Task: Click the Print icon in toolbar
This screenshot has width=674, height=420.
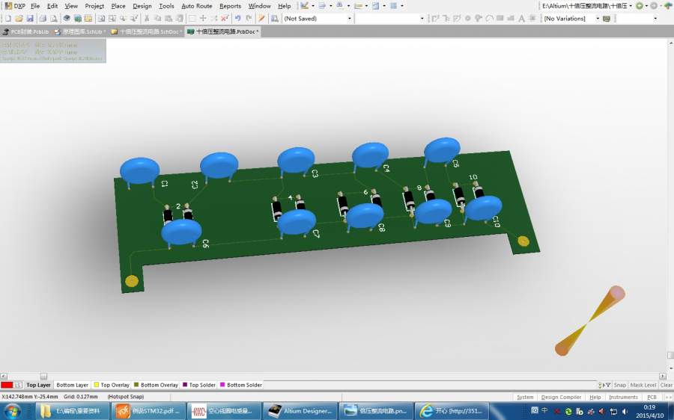Action: pos(43,18)
